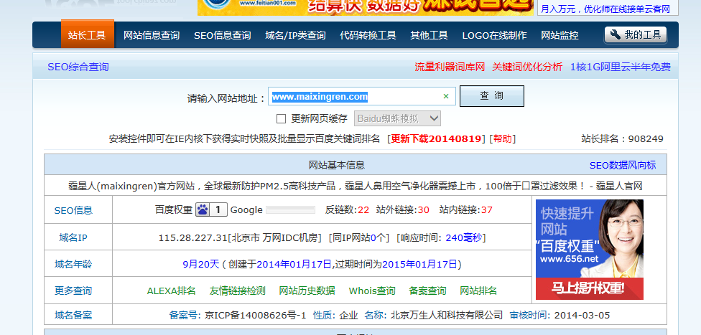Open the Whois查询 link
Viewport: 701px width, 335px height.
[x=372, y=291]
